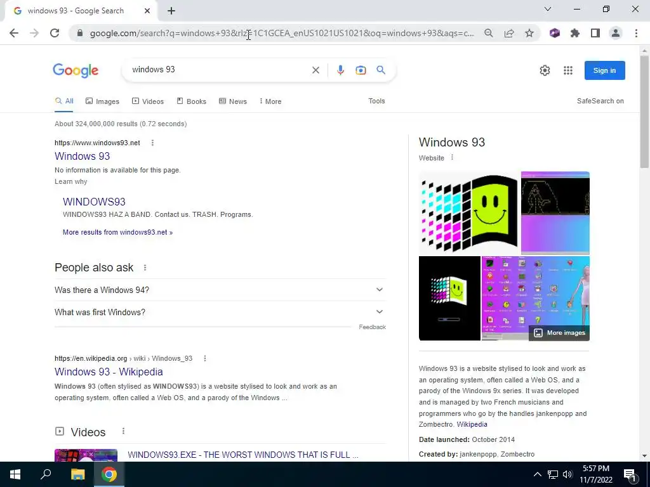Open the Windows 93 - Wikipedia result

tap(109, 372)
